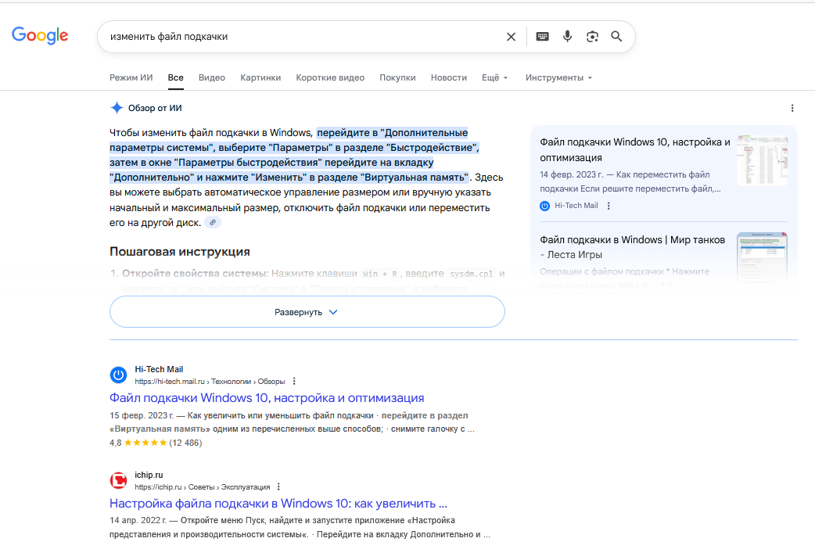Open the Инструменты dropdown
815x549 pixels.
tap(558, 78)
